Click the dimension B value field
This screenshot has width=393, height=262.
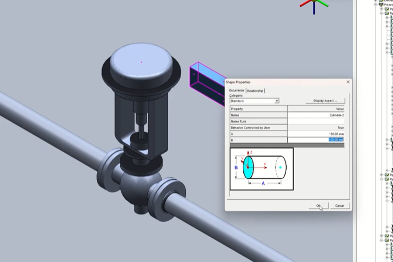click(316, 140)
